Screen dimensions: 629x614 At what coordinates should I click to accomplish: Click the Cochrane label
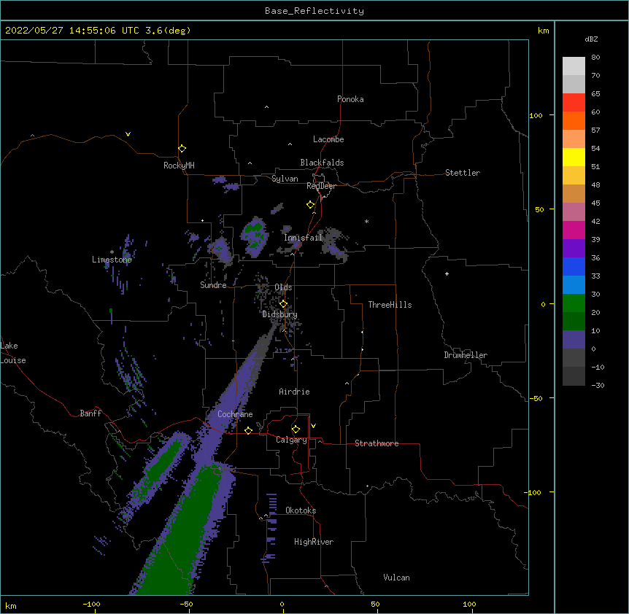(235, 414)
